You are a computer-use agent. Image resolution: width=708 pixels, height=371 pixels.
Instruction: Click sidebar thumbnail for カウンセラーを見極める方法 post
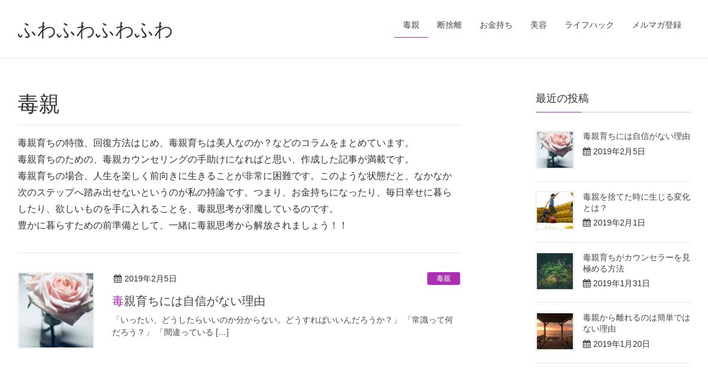point(555,271)
